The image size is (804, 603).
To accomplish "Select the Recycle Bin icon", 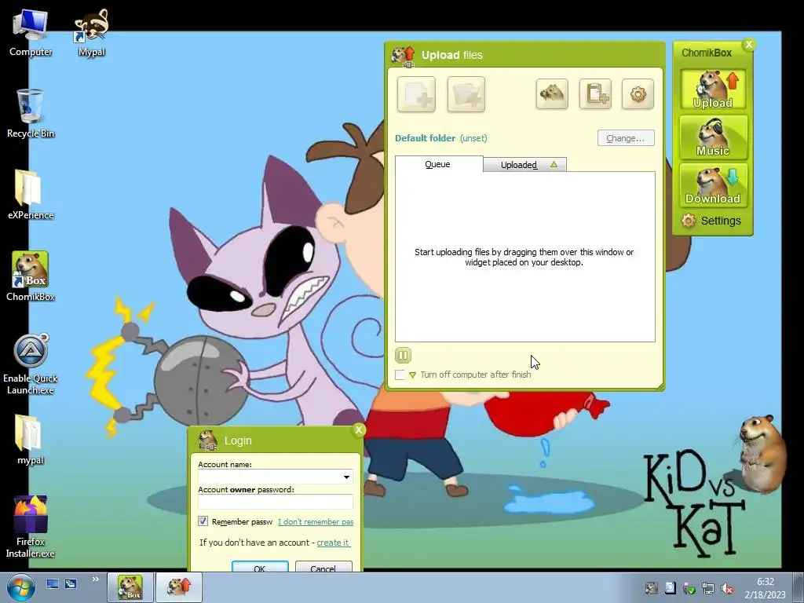I will click(x=31, y=114).
